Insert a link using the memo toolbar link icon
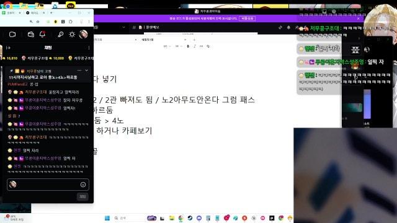 [x=201, y=46]
